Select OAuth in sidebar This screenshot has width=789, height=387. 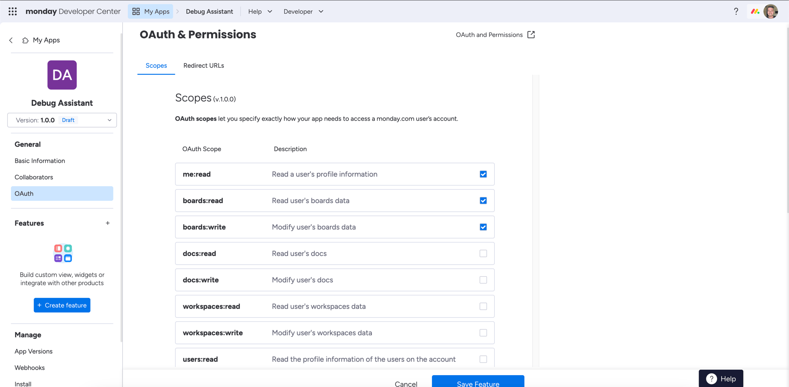pos(62,194)
